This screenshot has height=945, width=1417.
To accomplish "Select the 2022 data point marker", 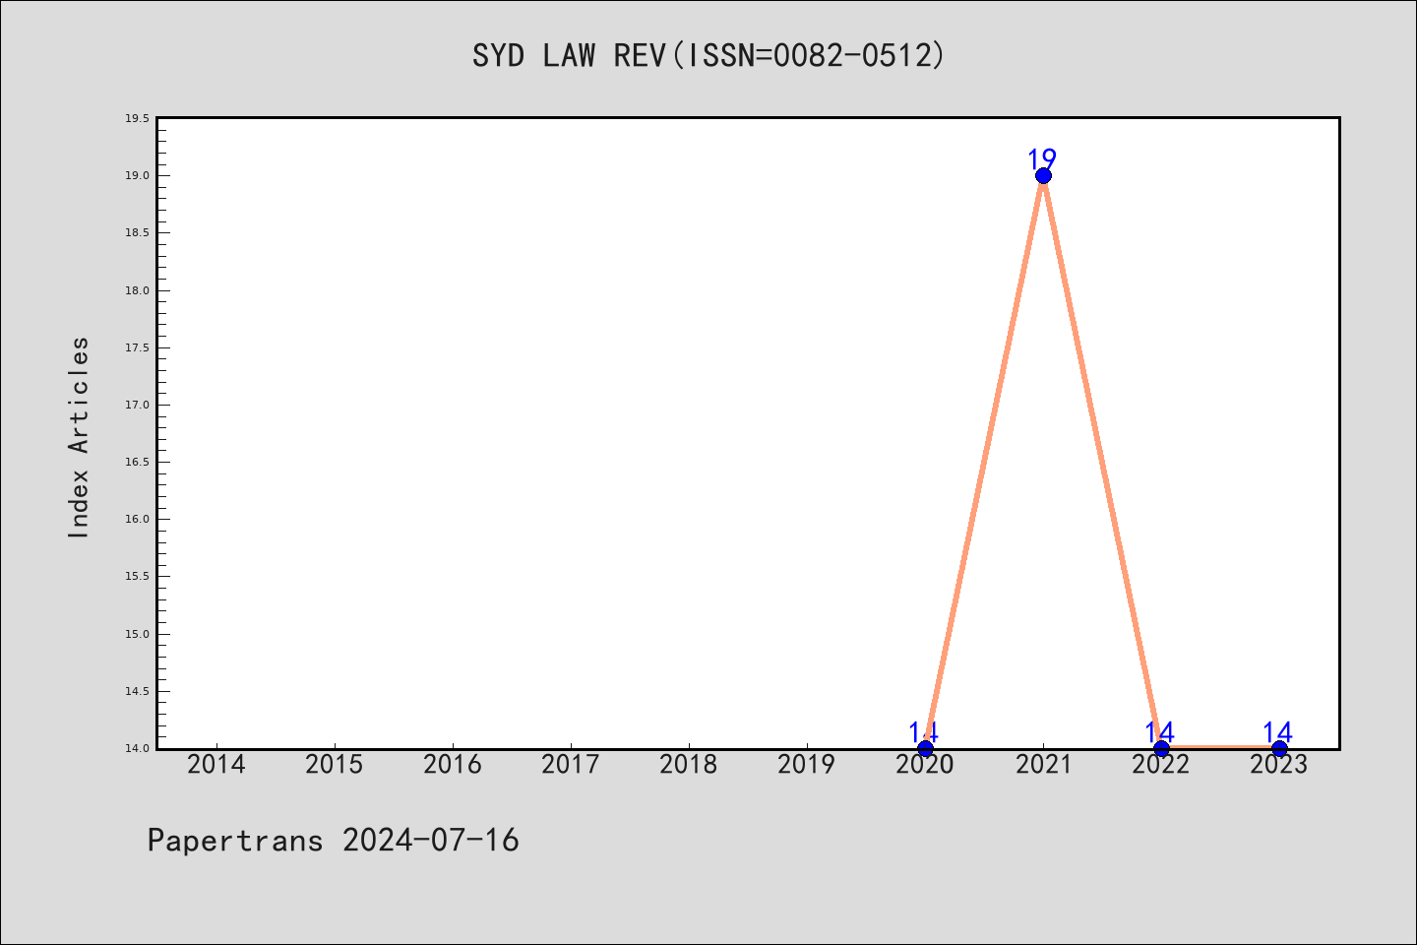I will coord(1161,748).
